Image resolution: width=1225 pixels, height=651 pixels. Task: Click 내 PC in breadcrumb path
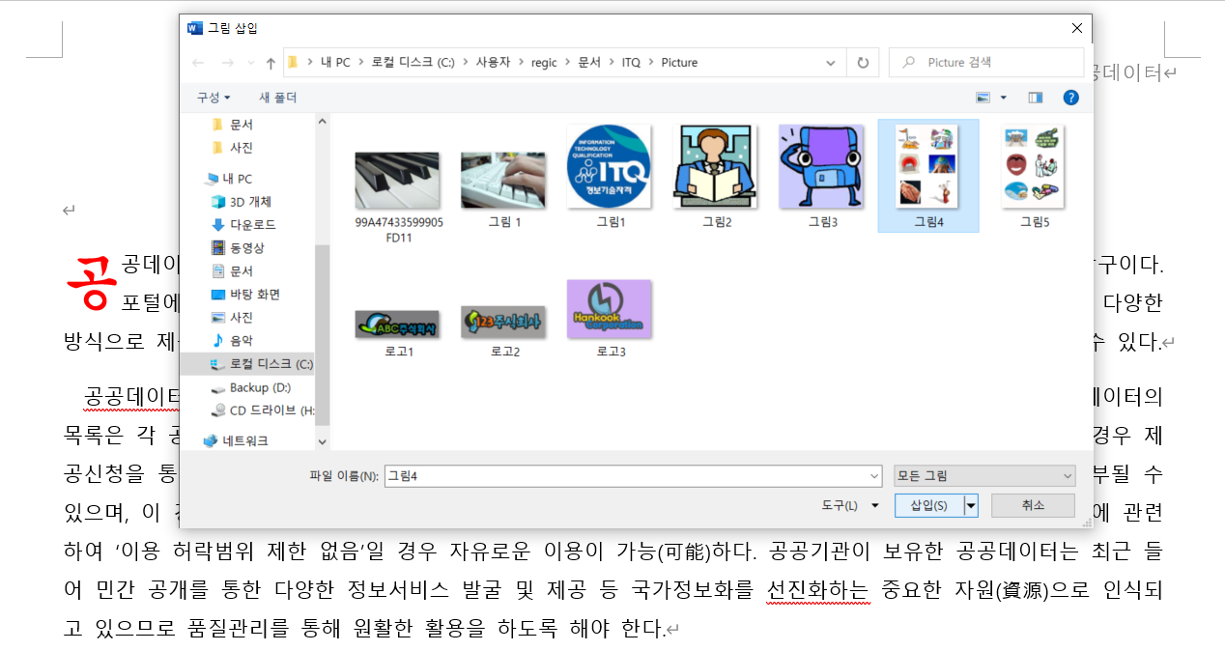(335, 63)
